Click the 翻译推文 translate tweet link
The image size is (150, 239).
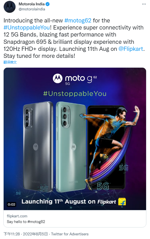pos(10,62)
